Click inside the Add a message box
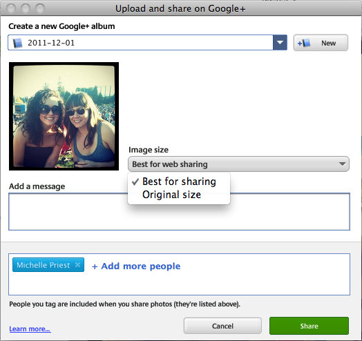This screenshot has width=362, height=341. point(179,211)
